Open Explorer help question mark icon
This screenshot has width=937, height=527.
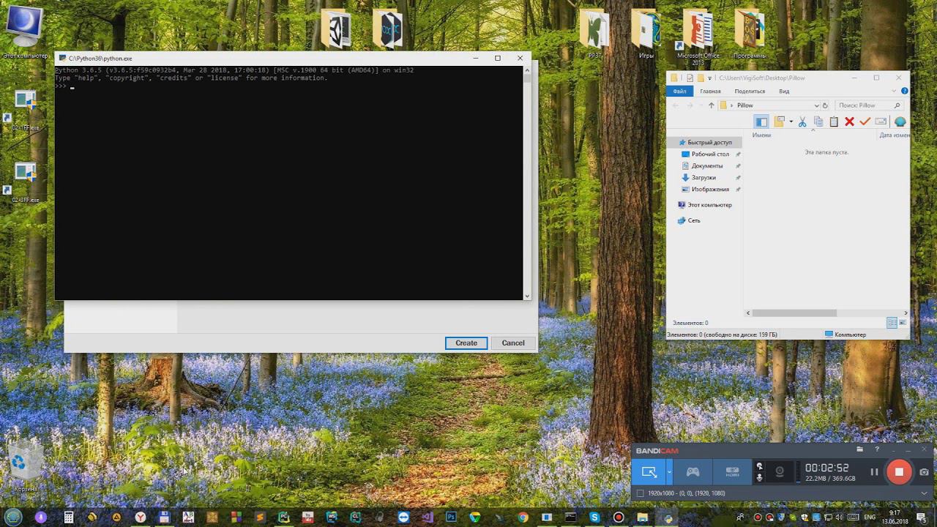905,91
